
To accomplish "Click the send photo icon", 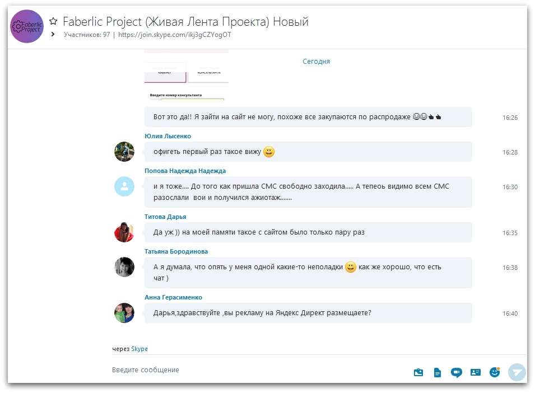I will 418,372.
